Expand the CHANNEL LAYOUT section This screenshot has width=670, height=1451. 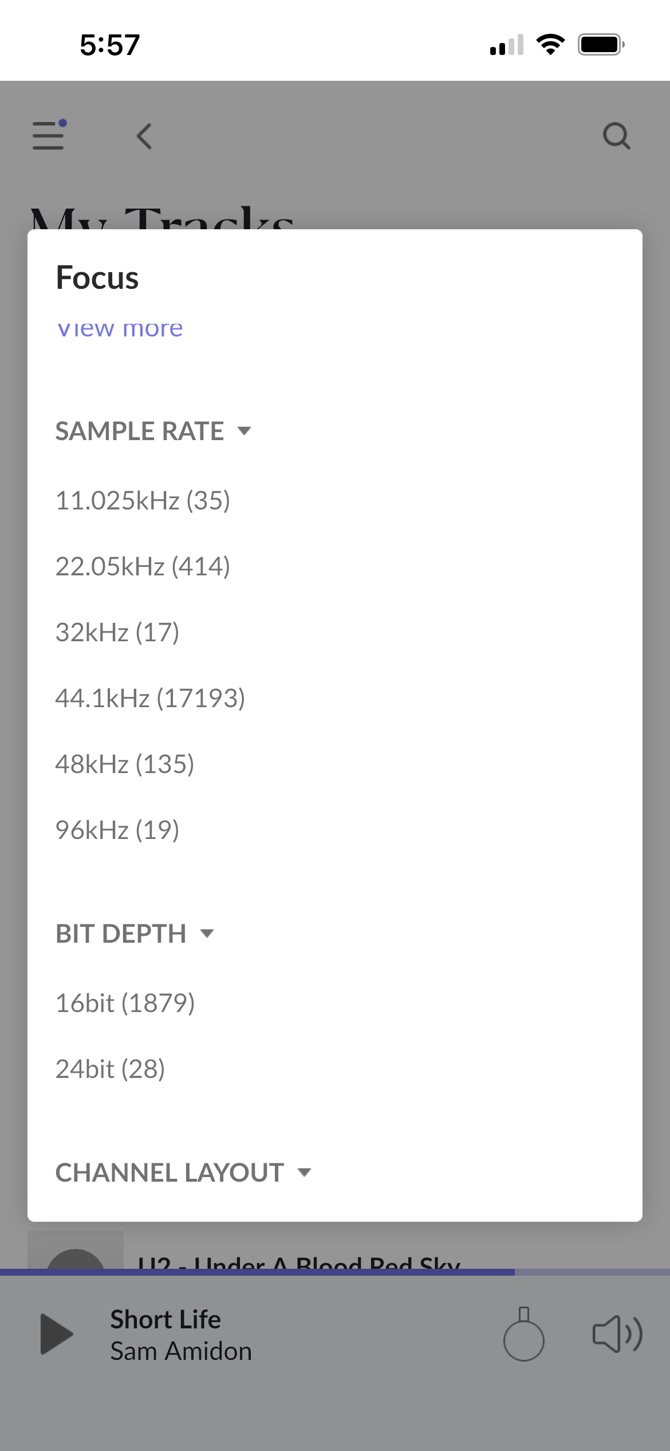tap(183, 1172)
